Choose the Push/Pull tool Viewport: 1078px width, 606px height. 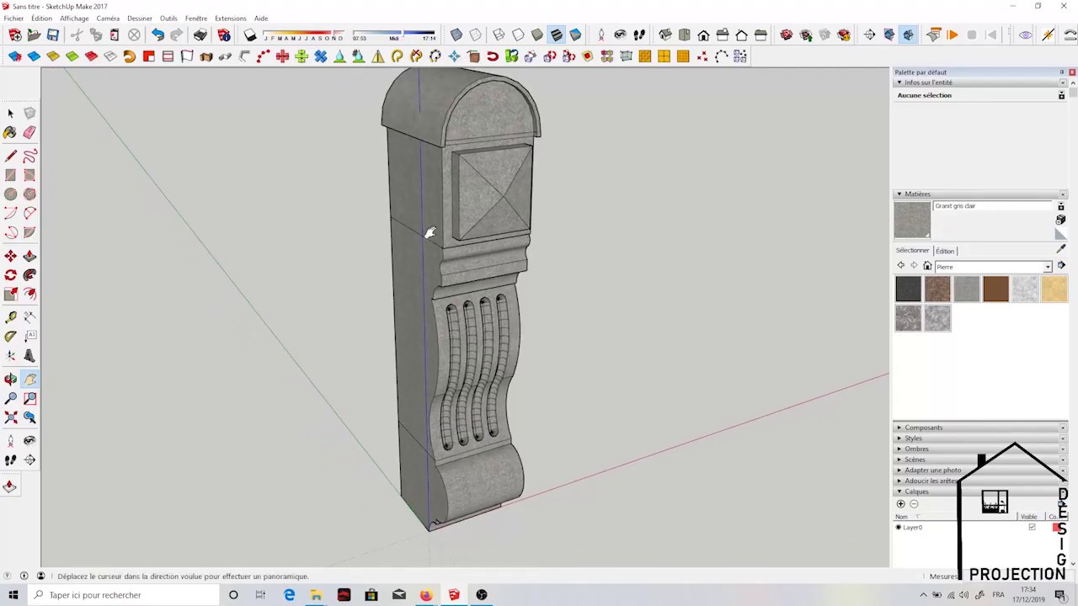tap(29, 256)
